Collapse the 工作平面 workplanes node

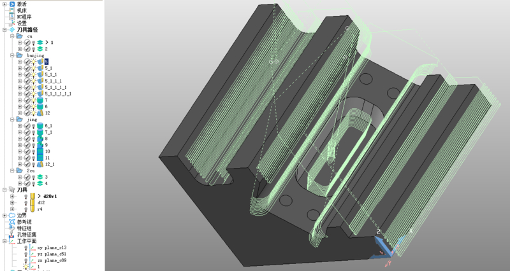(x=4, y=241)
